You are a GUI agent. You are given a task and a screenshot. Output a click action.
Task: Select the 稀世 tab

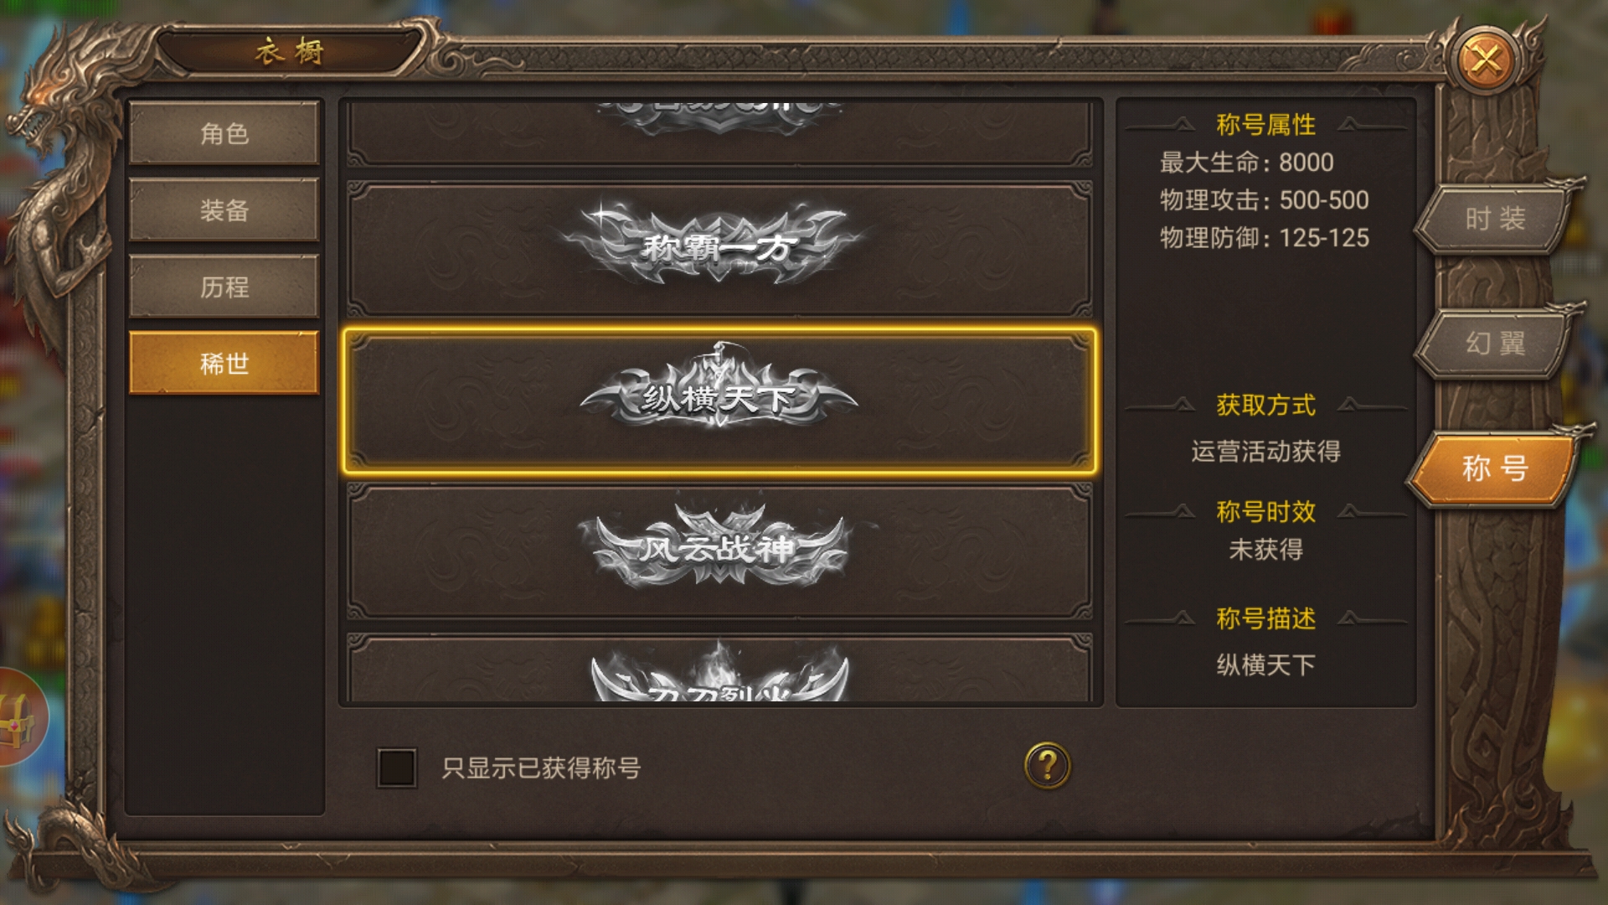[x=224, y=364]
